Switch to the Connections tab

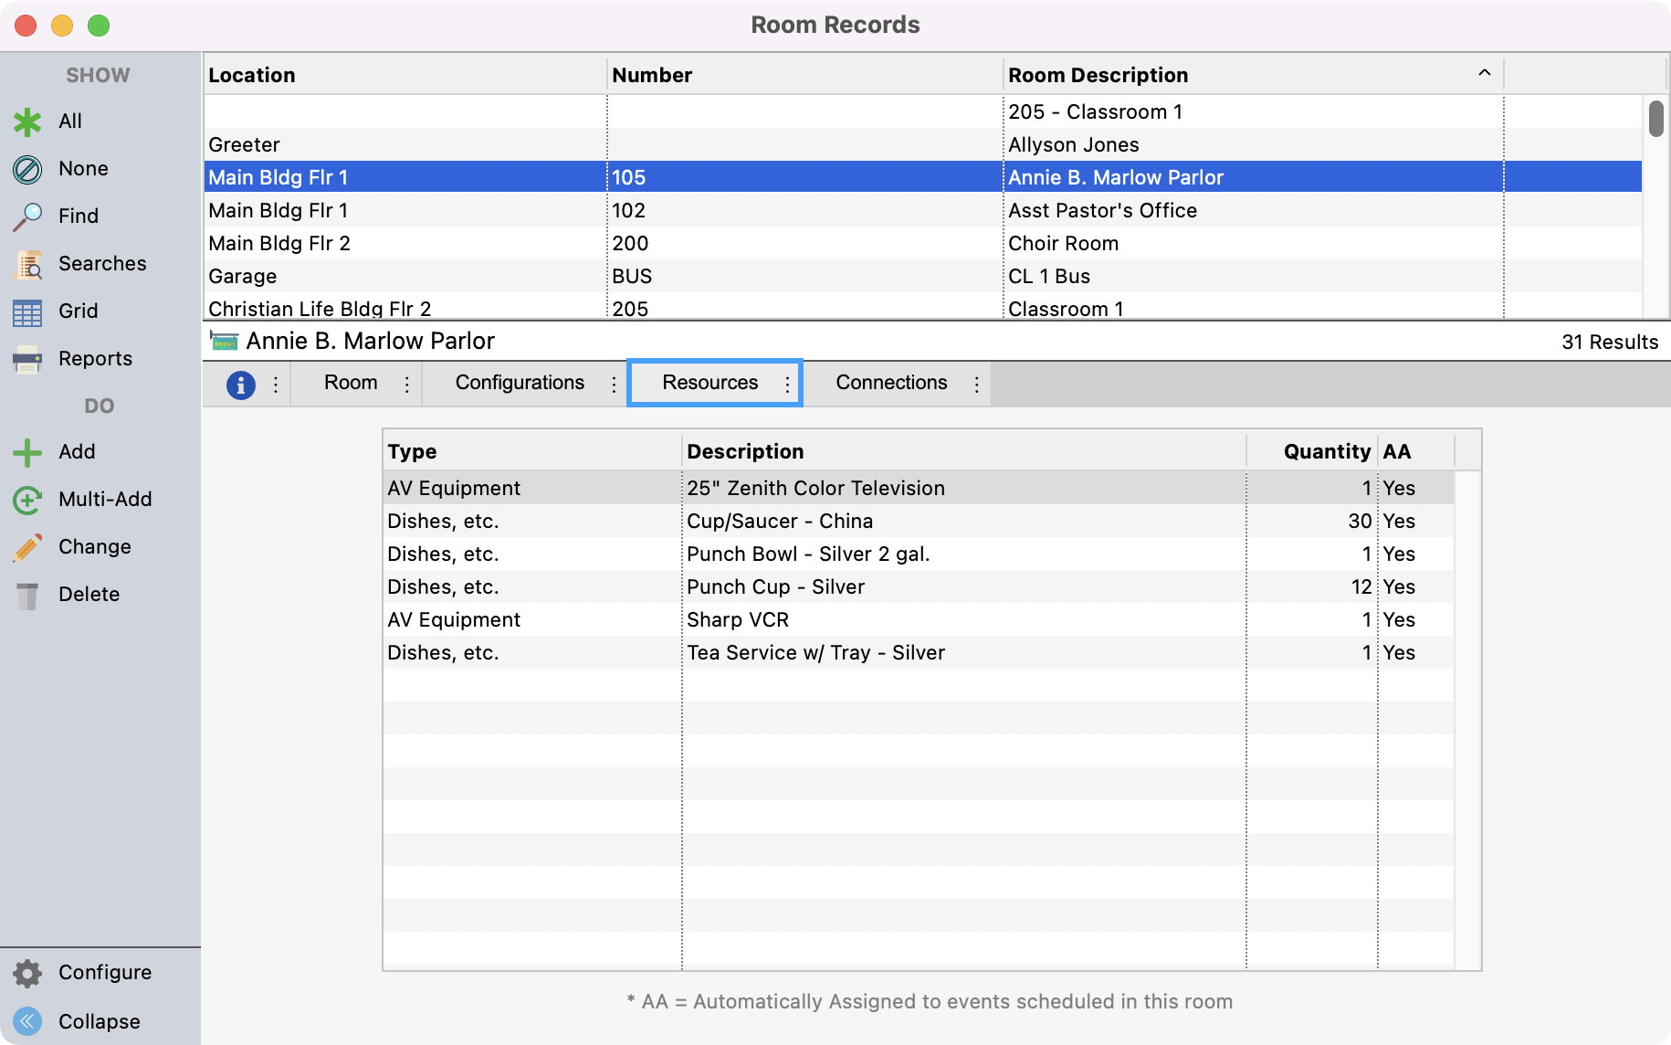click(x=891, y=383)
